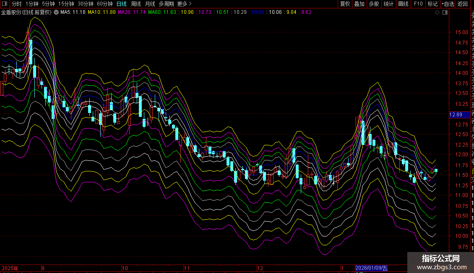The width and height of the screenshot is (474, 273).
Task: Open the indicator dropdown next to 金盾股份
Action: (56, 13)
